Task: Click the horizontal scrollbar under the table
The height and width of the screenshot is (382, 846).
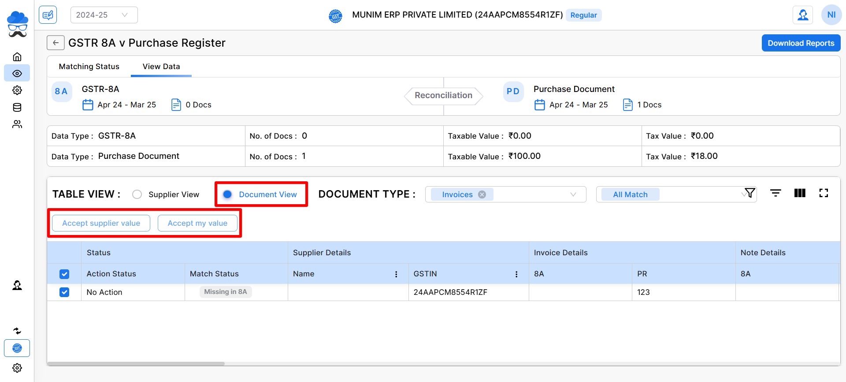Action: click(136, 364)
